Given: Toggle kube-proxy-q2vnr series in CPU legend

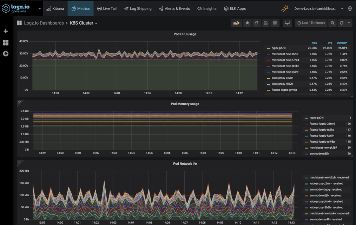Looking at the screenshot, I should [282, 78].
